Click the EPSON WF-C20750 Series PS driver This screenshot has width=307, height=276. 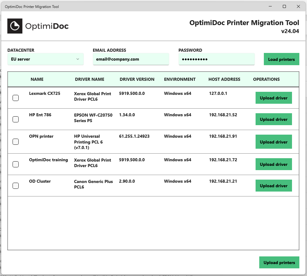point(93,118)
